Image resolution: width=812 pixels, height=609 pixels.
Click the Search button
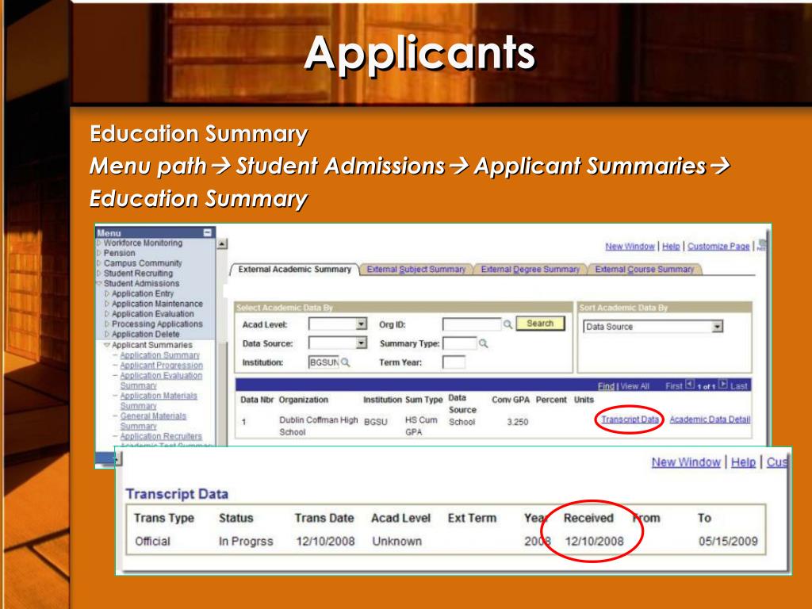tap(540, 324)
